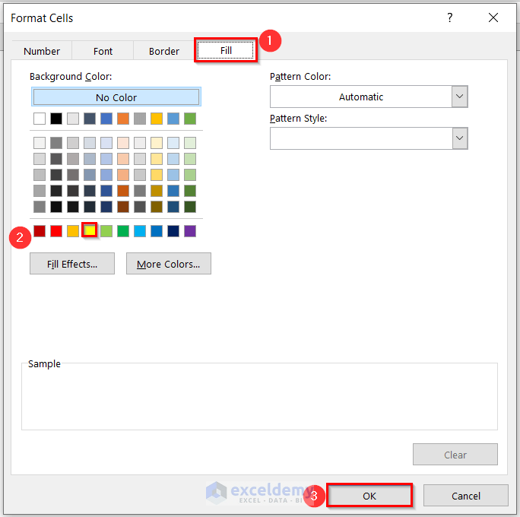Select blue standard color swatch

(157, 231)
